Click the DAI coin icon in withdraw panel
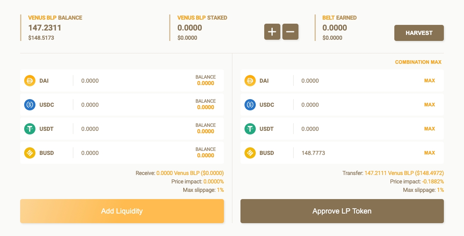This screenshot has width=464, height=236. (250, 81)
